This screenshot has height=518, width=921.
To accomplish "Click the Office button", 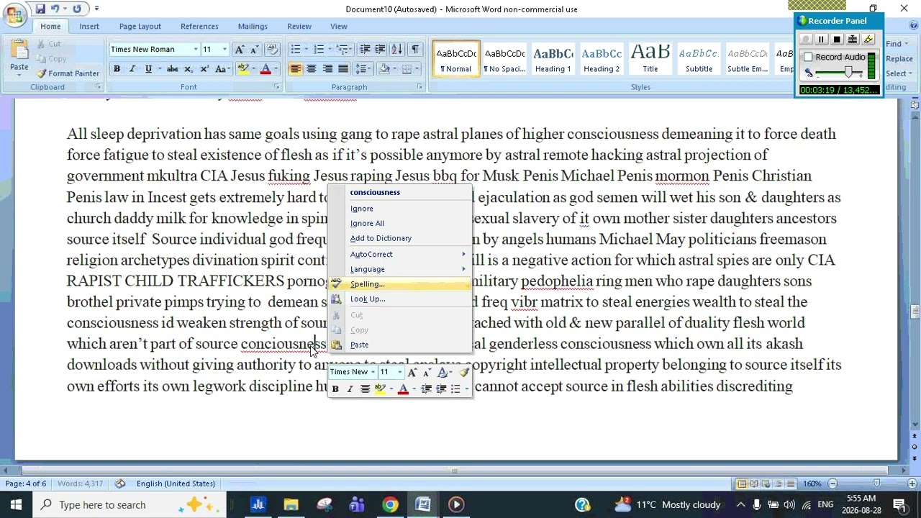I will coord(14,16).
